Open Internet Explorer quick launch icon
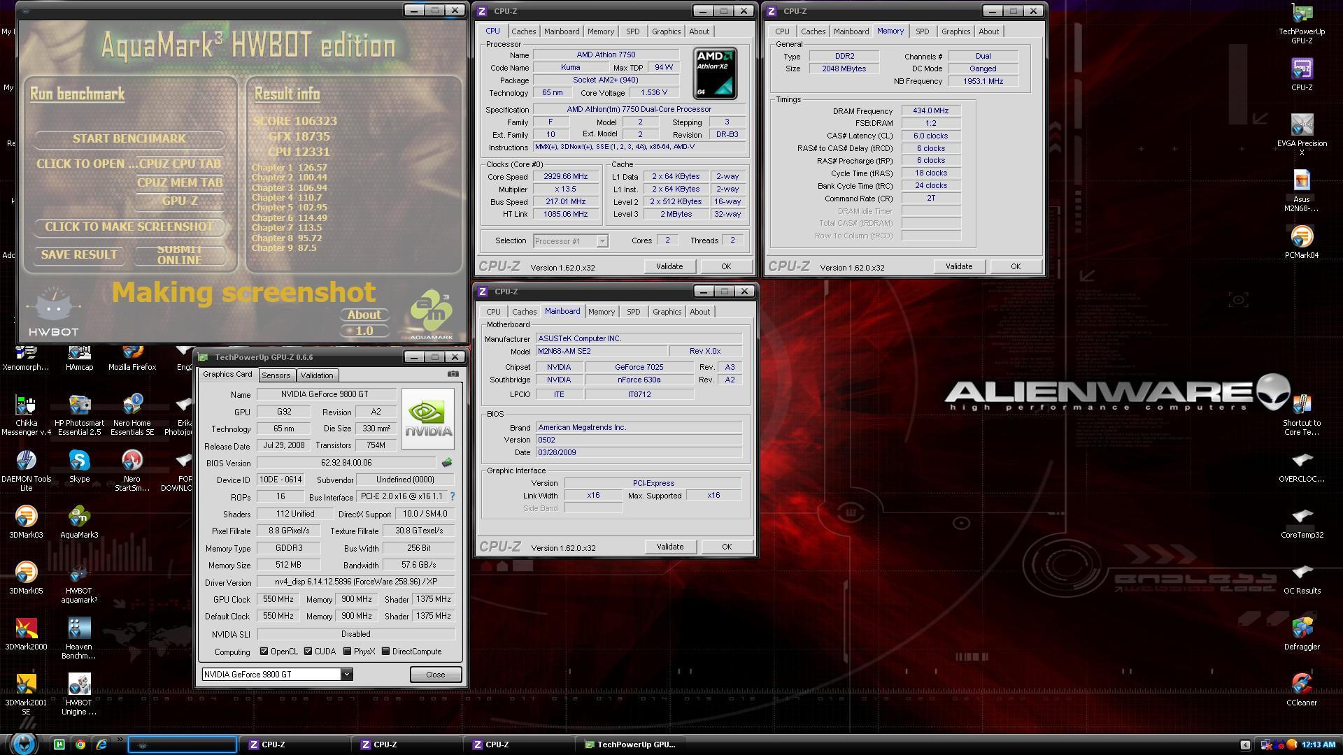The width and height of the screenshot is (1343, 755). point(101,745)
